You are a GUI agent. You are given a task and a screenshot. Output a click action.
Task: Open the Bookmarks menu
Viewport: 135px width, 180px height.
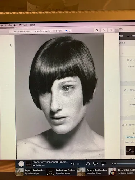click(11, 25)
